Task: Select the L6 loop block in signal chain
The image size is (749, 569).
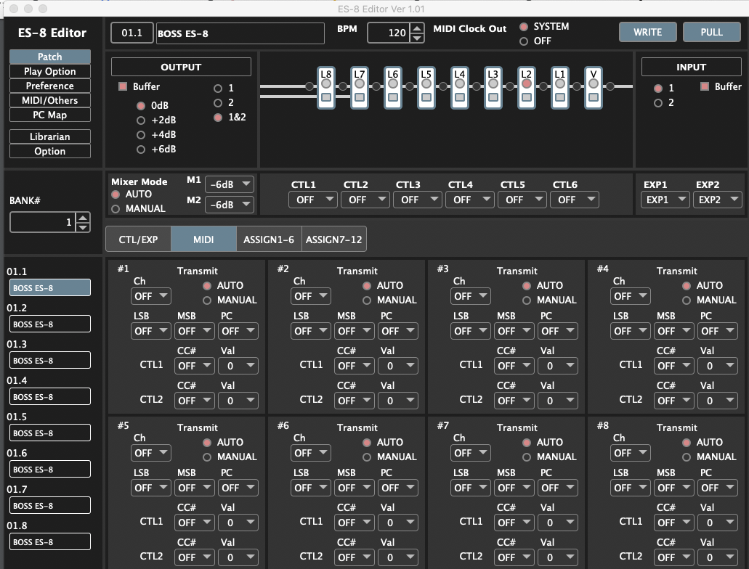Action: pos(392,87)
